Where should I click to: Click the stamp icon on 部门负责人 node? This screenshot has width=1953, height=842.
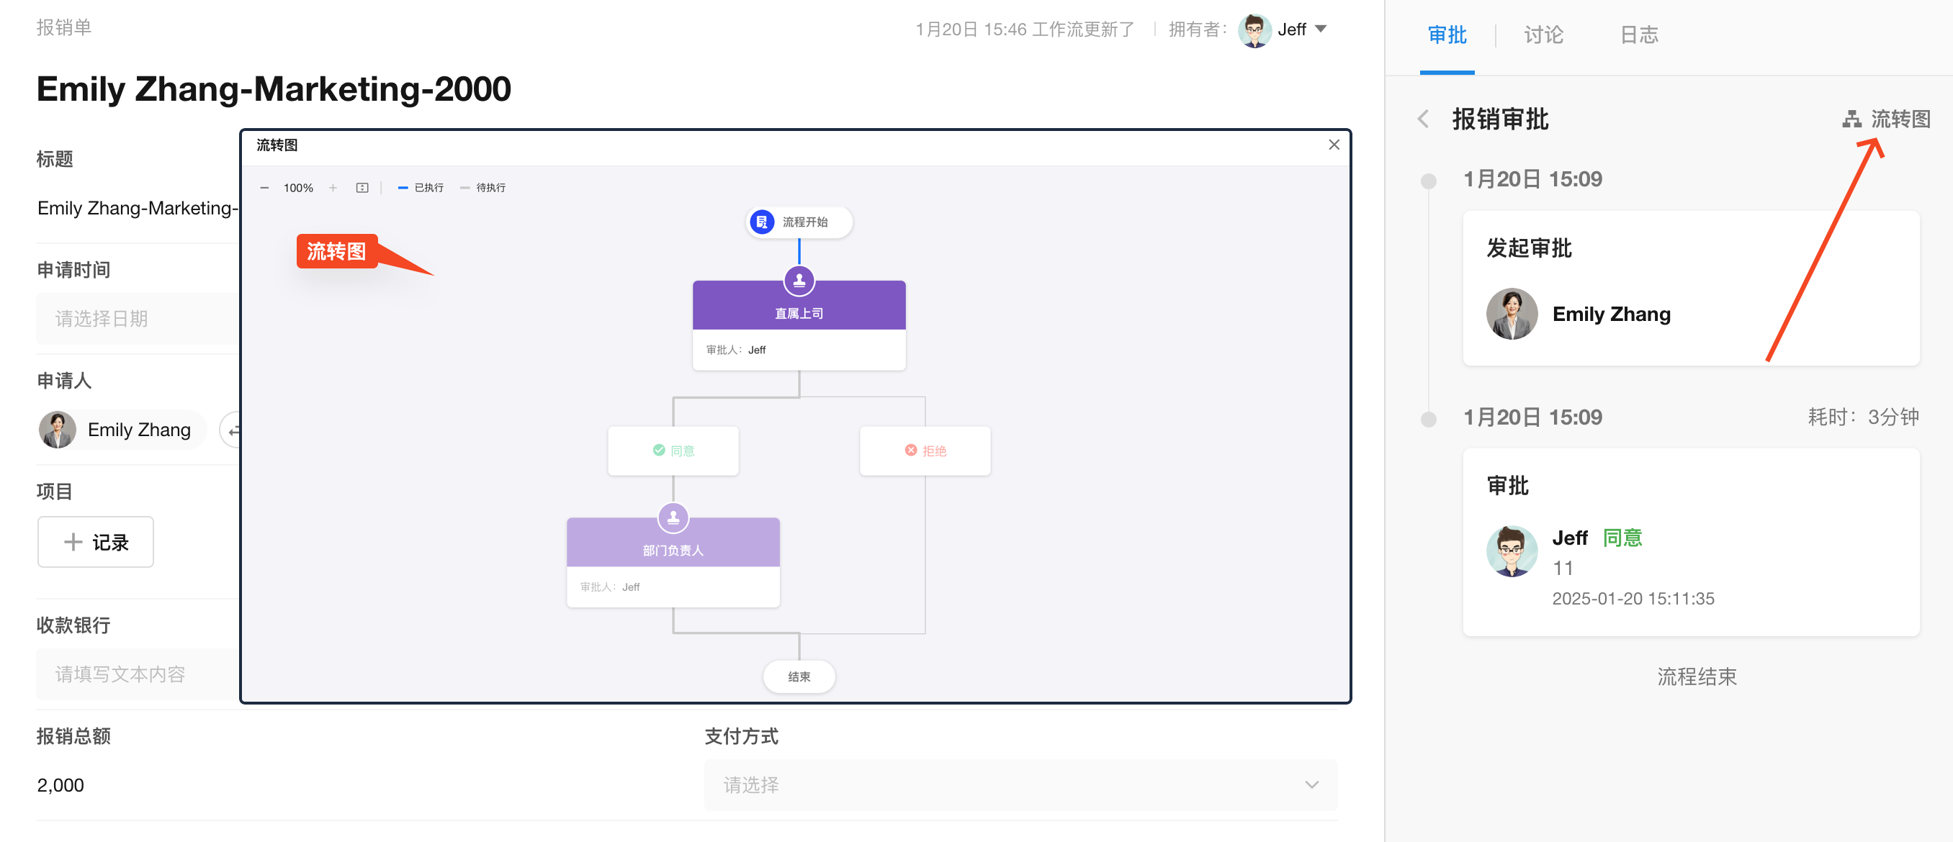[673, 518]
